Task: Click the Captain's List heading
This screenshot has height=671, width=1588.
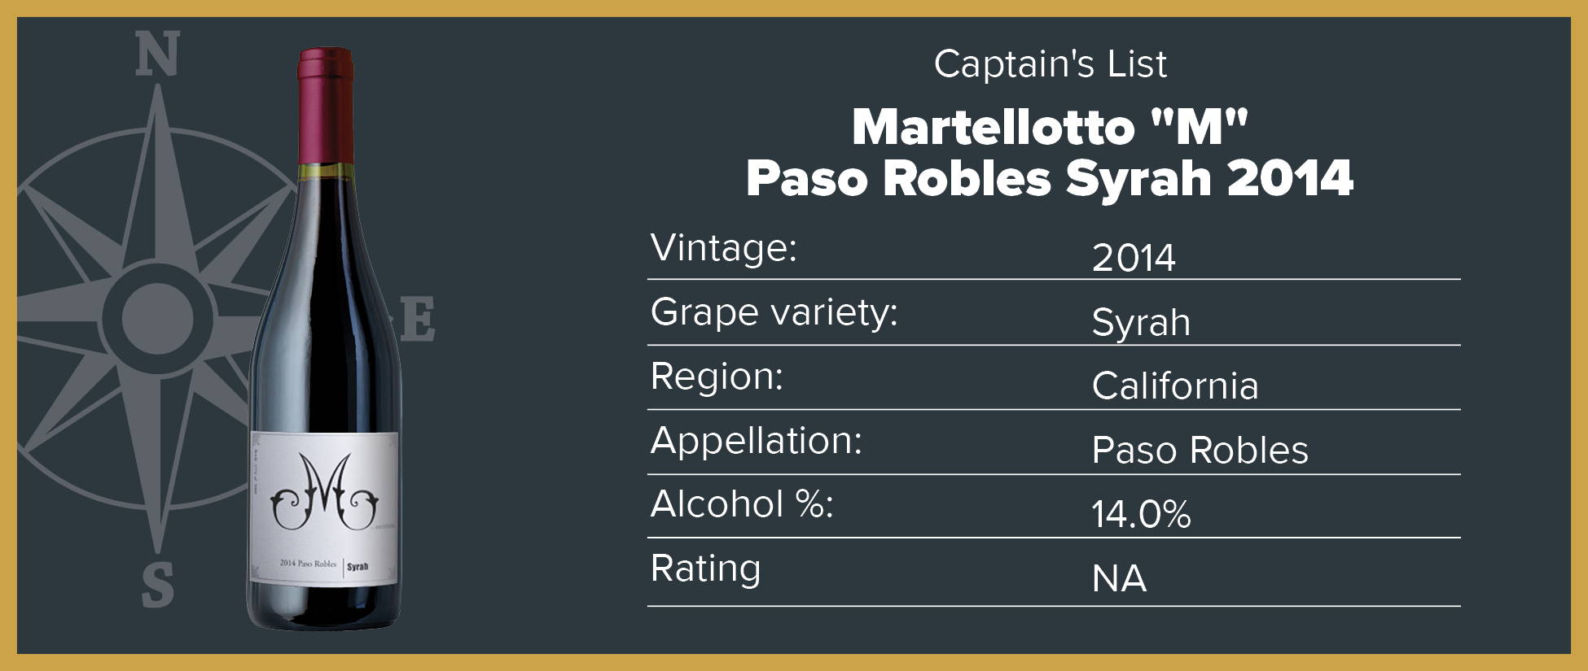Action: point(1051,64)
